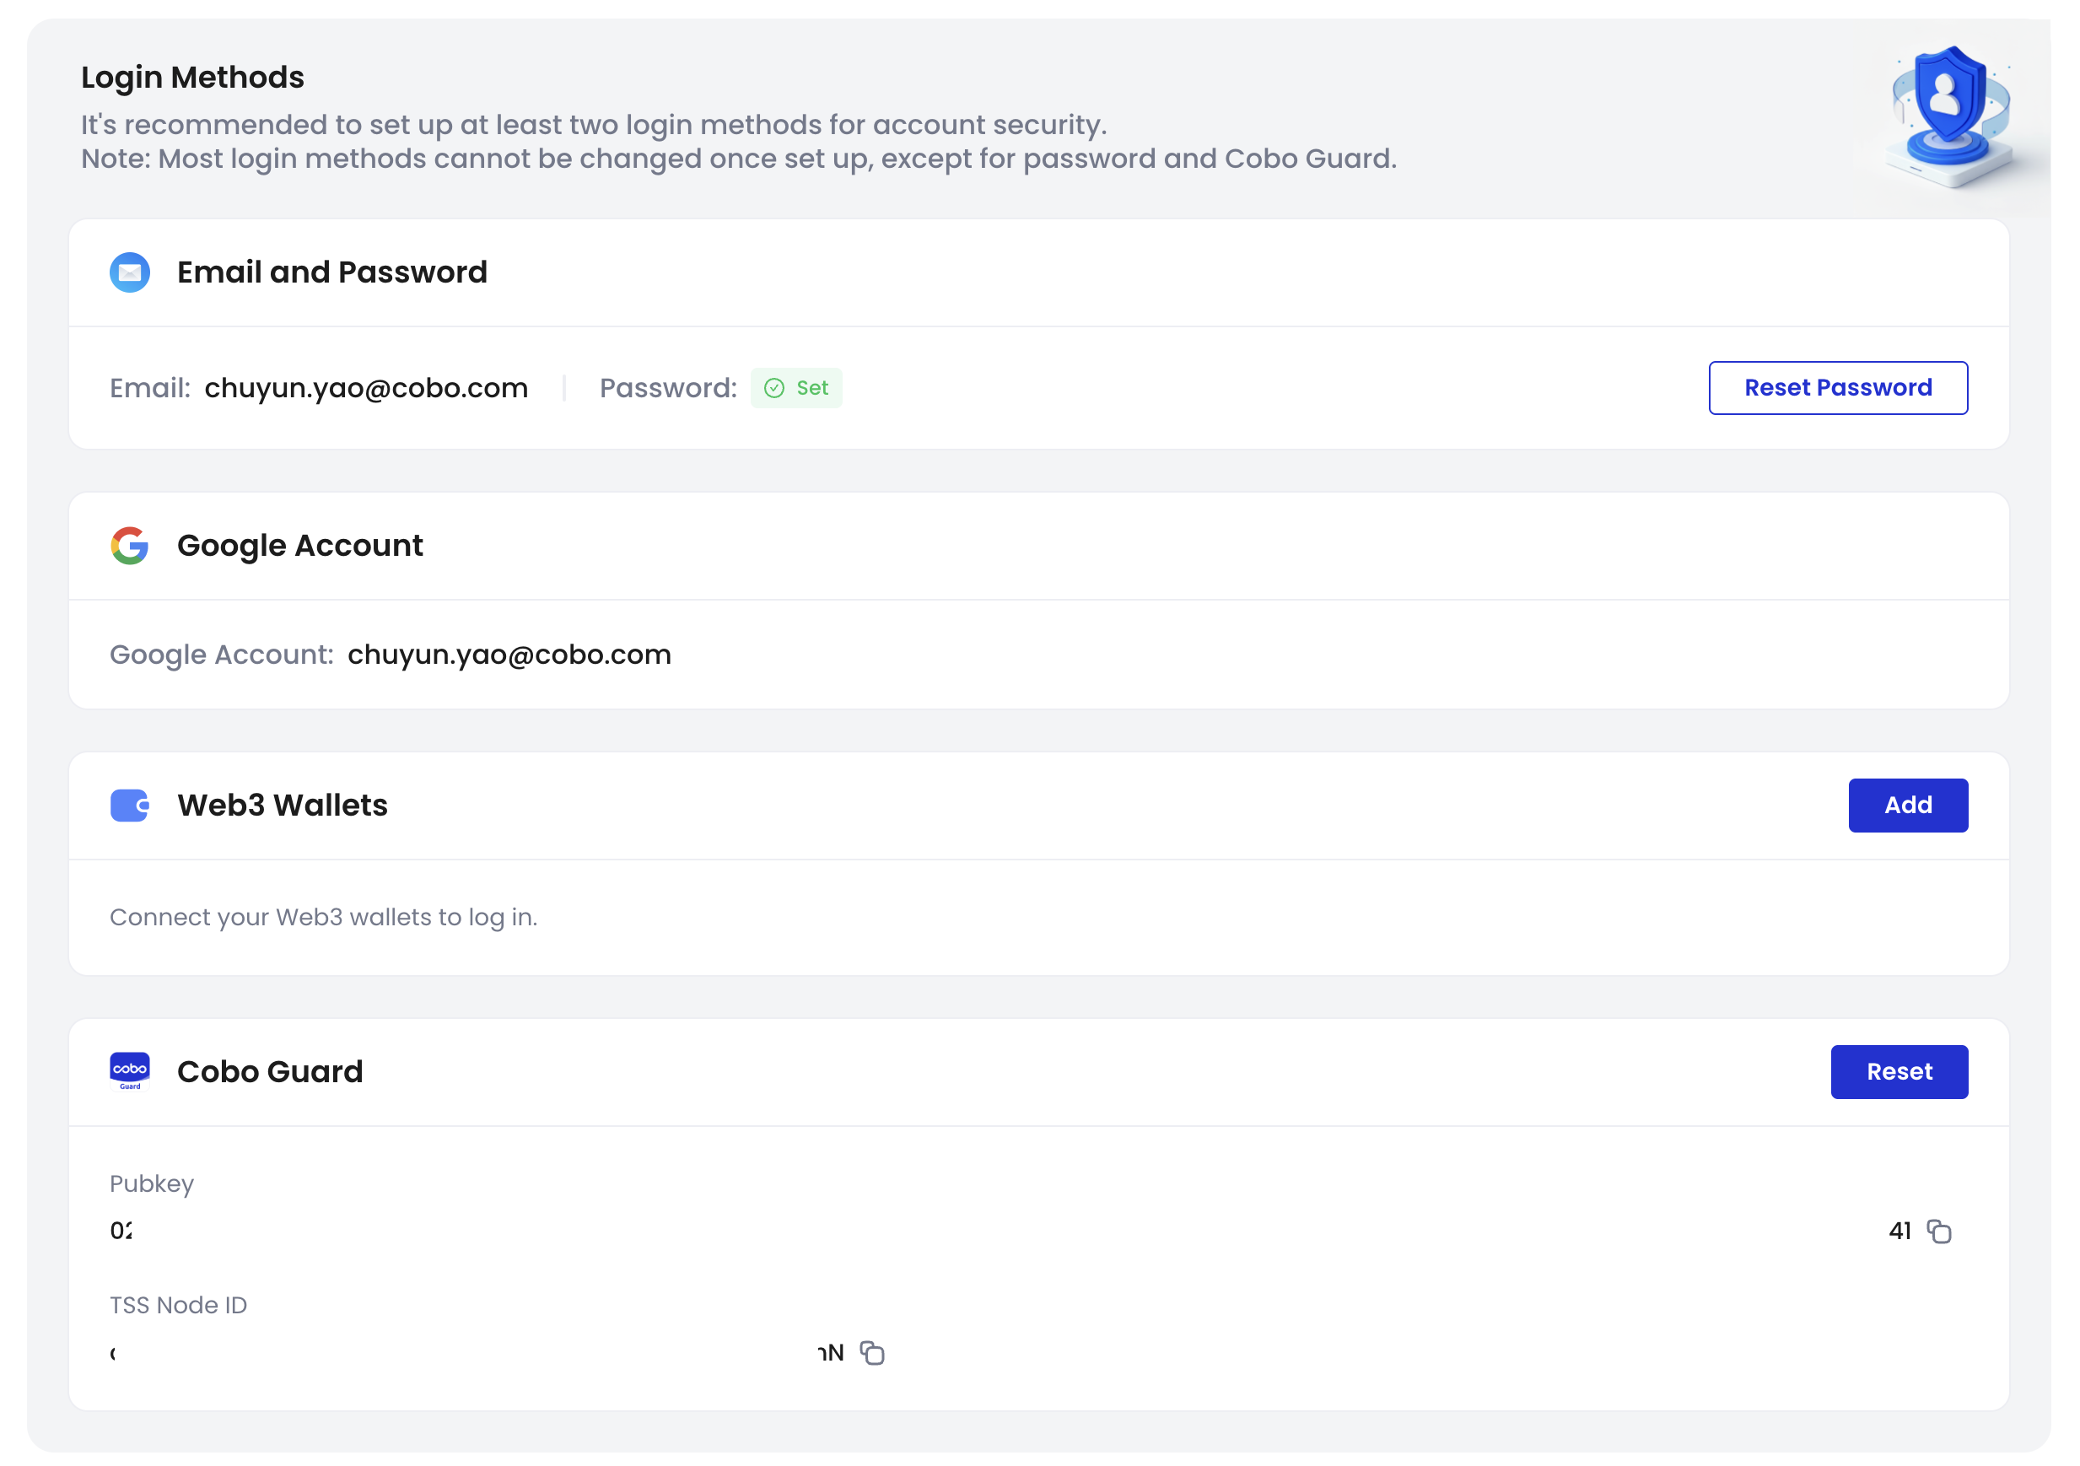Click the Google logo icon
The width and height of the screenshot is (2080, 1466).
click(130, 546)
